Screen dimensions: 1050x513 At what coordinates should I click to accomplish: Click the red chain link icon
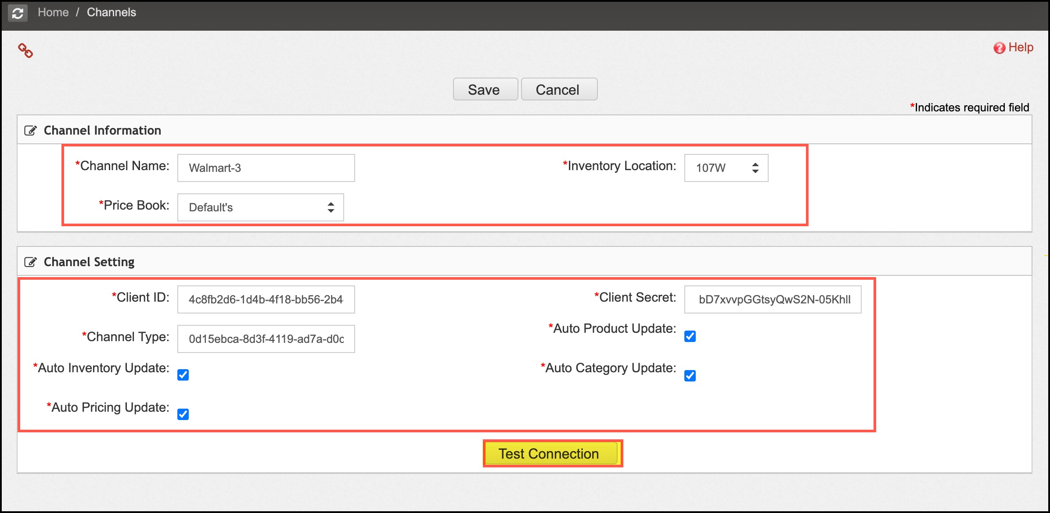25,51
